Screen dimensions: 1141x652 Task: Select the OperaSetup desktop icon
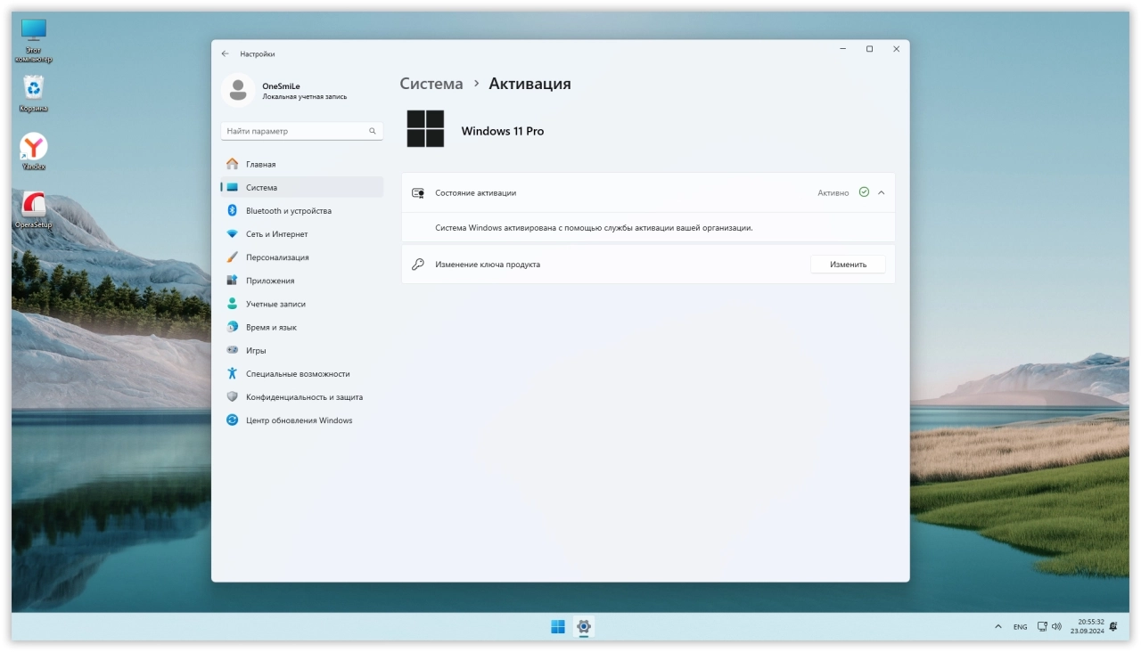[33, 210]
